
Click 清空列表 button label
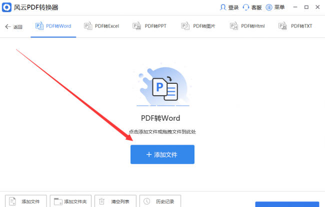point(120,202)
